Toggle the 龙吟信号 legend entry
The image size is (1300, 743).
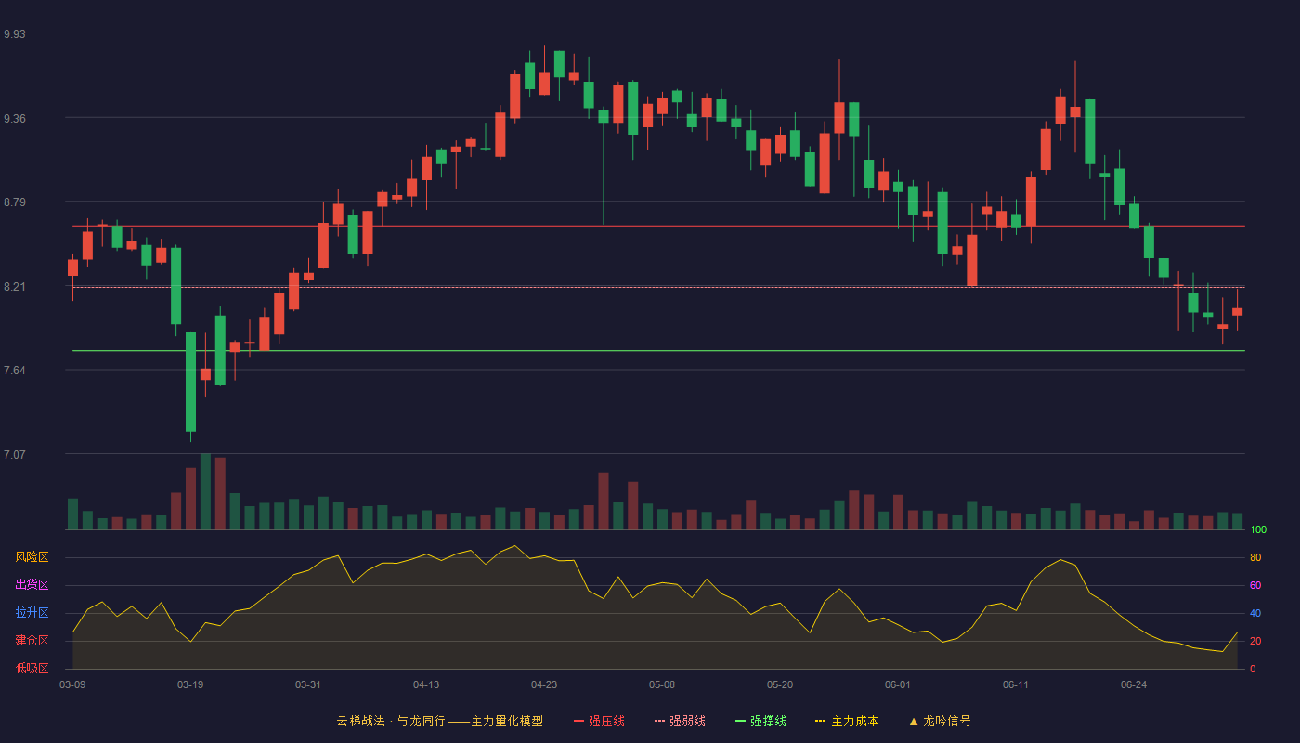pos(940,721)
